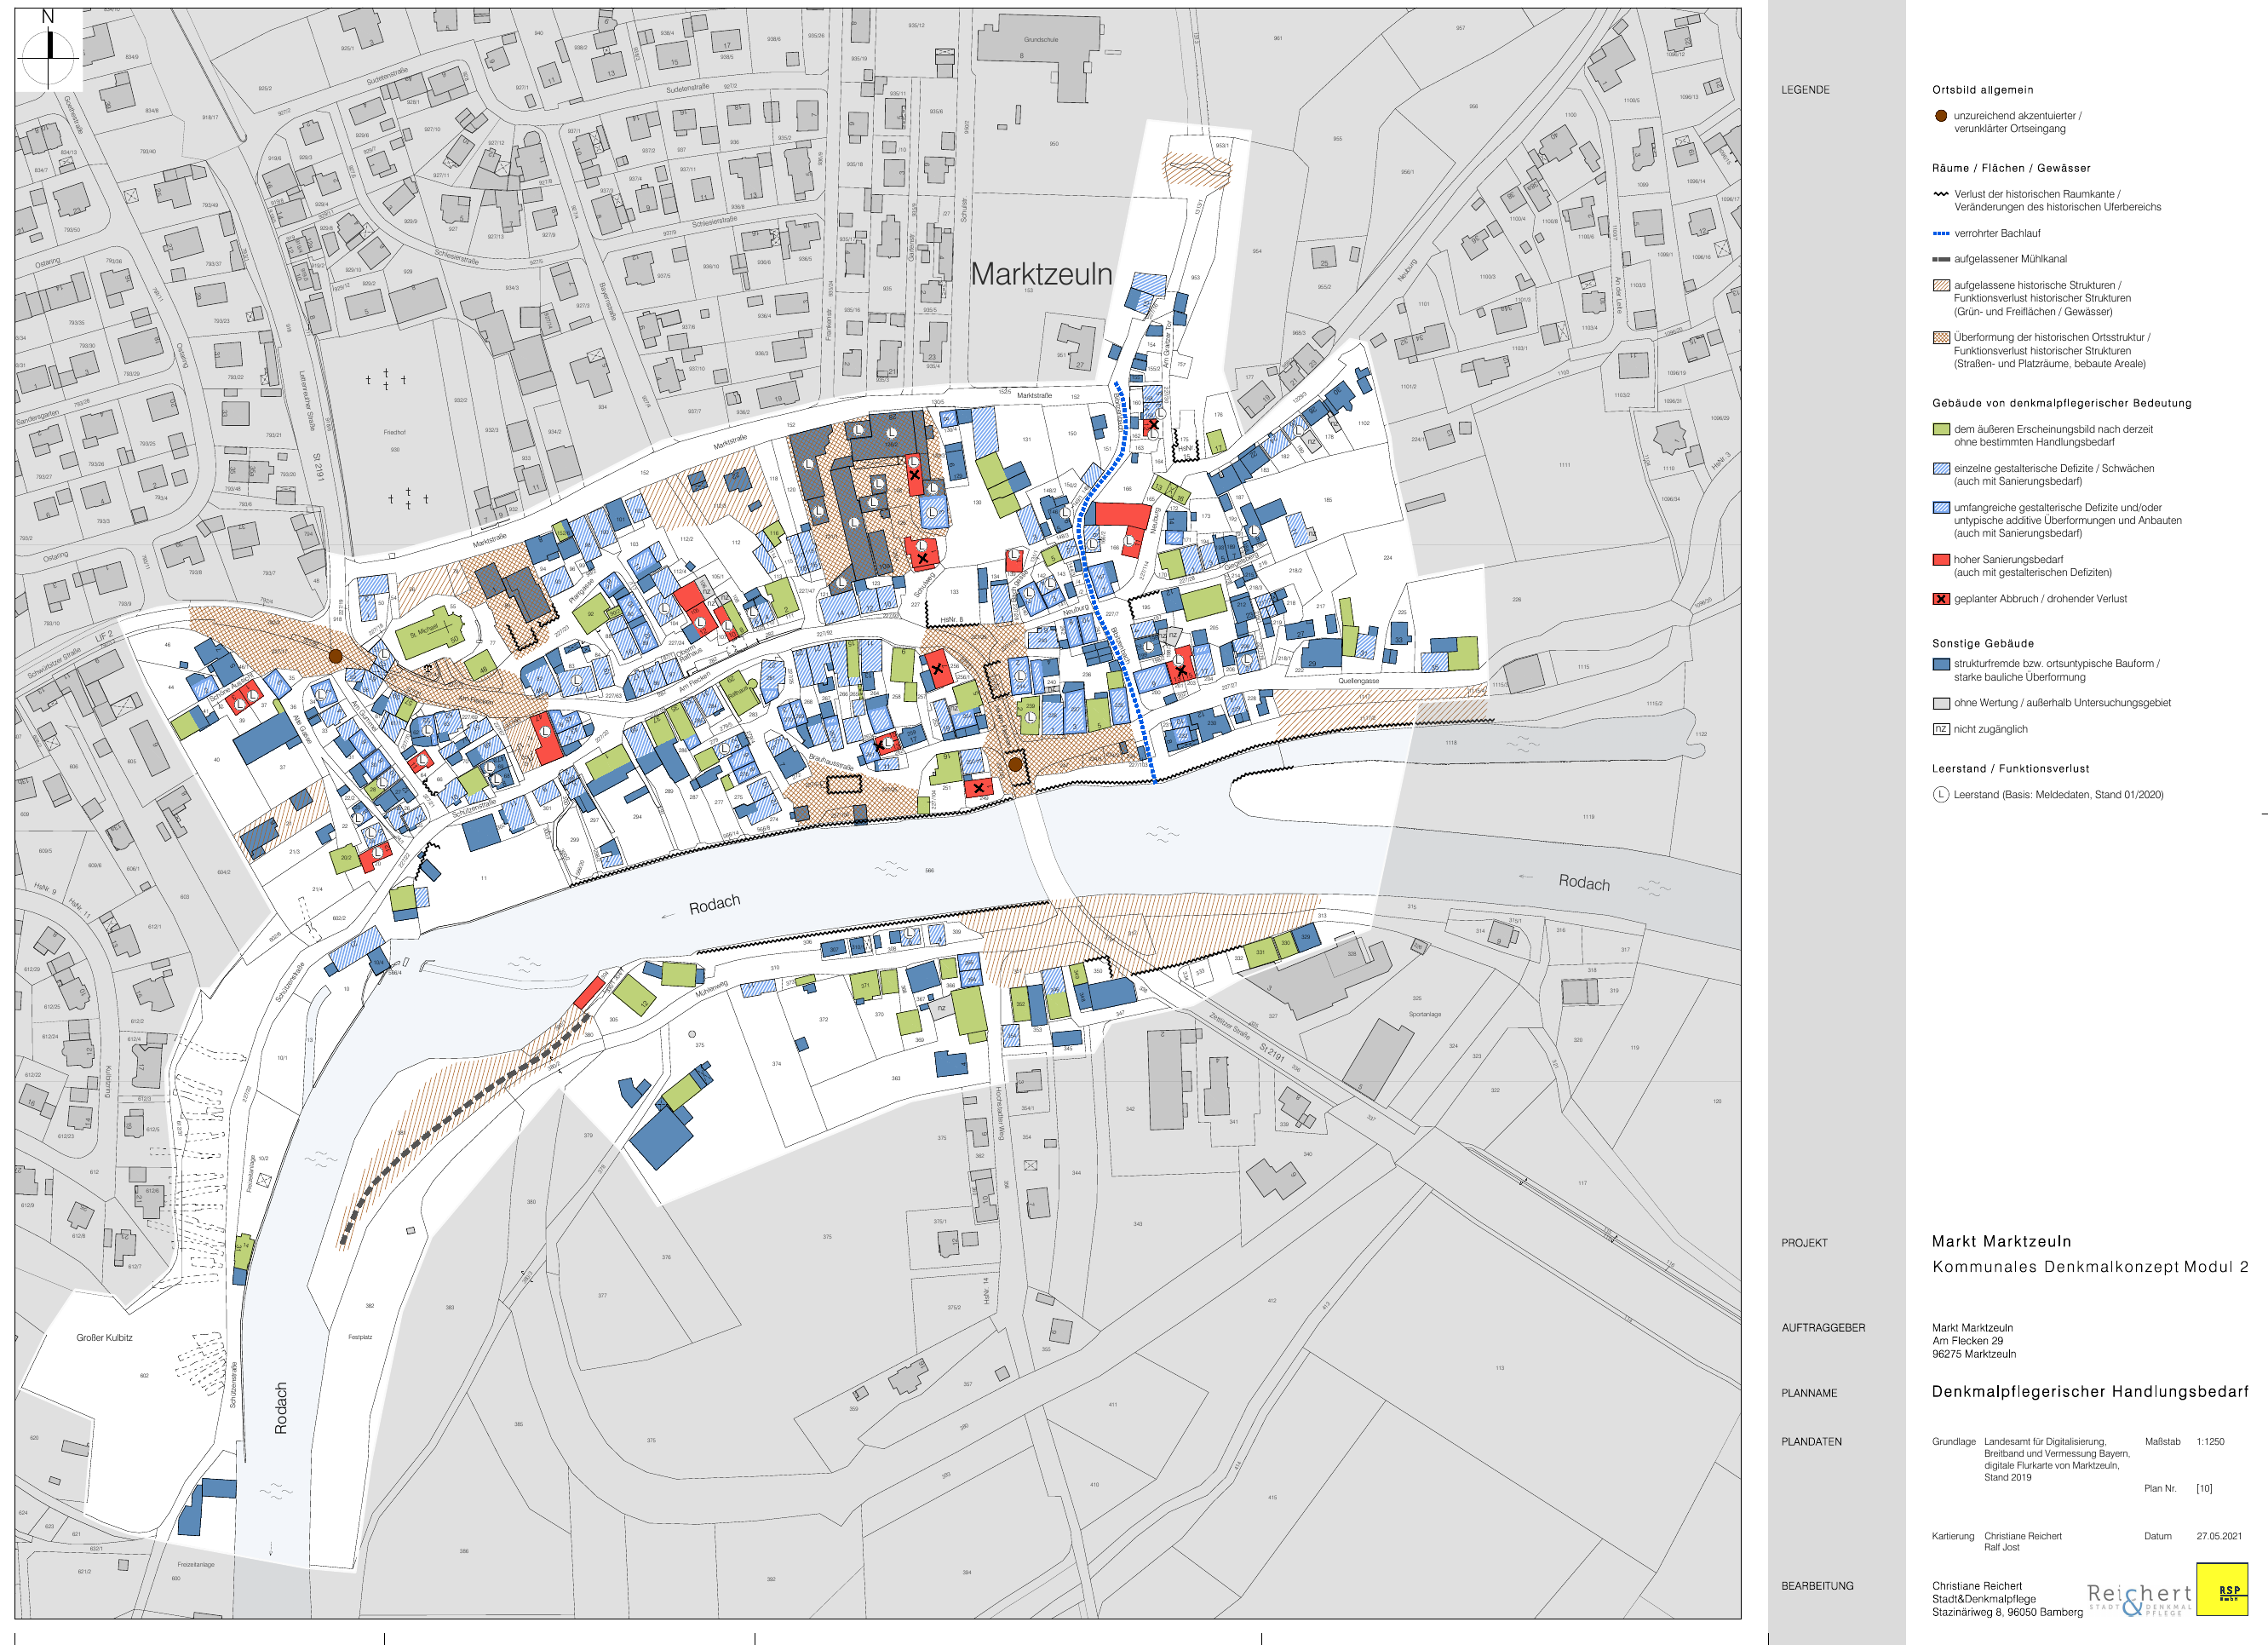The height and width of the screenshot is (1645, 2268).
Task: Click the circled L Leerstand legend symbol
Action: pyautogui.click(x=1941, y=795)
